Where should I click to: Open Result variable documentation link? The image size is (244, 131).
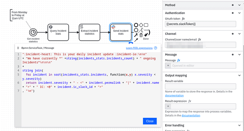point(174,96)
